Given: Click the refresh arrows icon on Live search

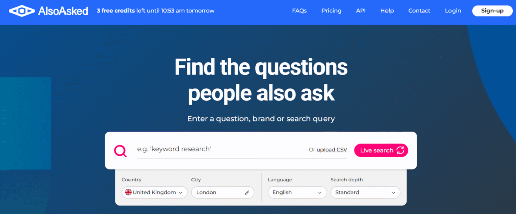Looking at the screenshot, I should point(401,150).
